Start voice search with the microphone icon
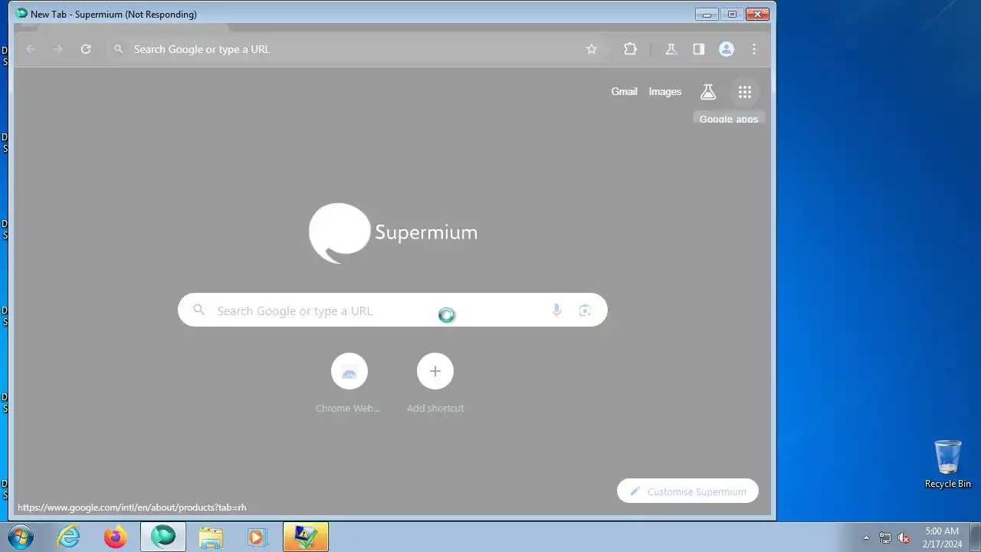The width and height of the screenshot is (981, 552). [556, 310]
